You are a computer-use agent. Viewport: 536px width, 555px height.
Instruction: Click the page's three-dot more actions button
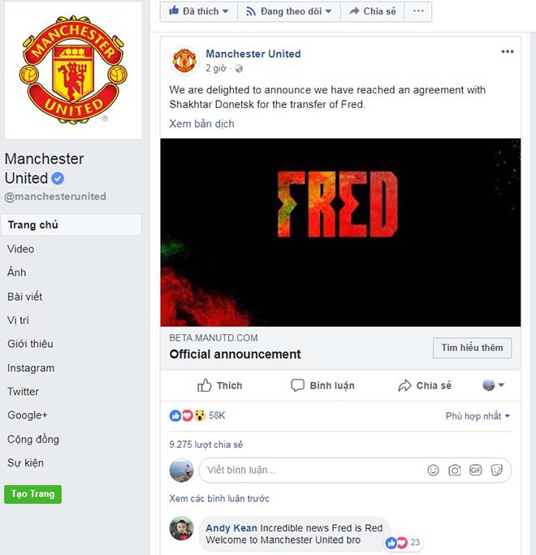[x=418, y=11]
